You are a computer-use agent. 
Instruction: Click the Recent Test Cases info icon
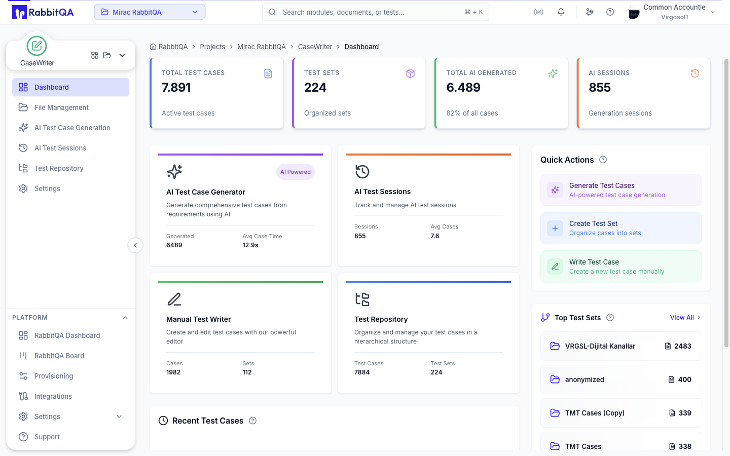point(253,421)
